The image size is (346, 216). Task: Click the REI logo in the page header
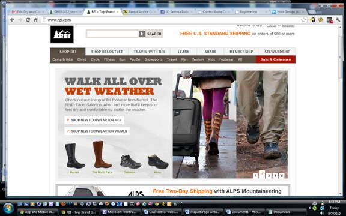click(x=62, y=34)
